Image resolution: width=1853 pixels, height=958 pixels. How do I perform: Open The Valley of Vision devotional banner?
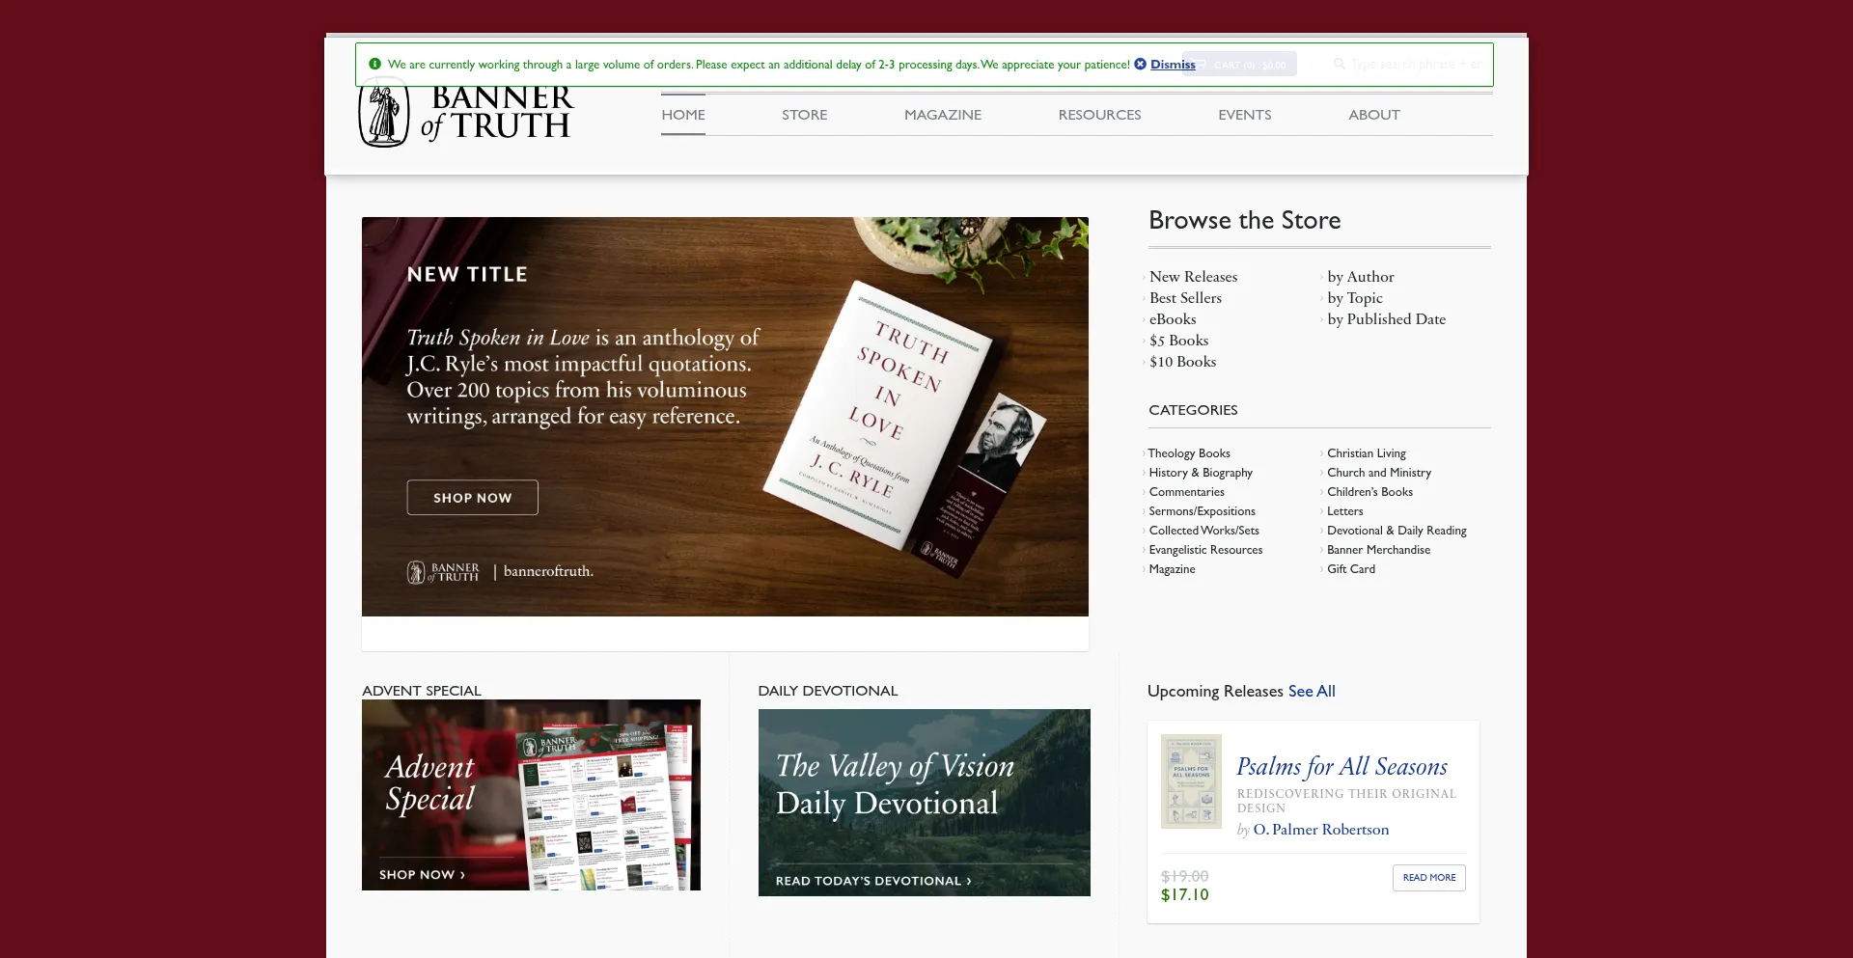coord(925,803)
